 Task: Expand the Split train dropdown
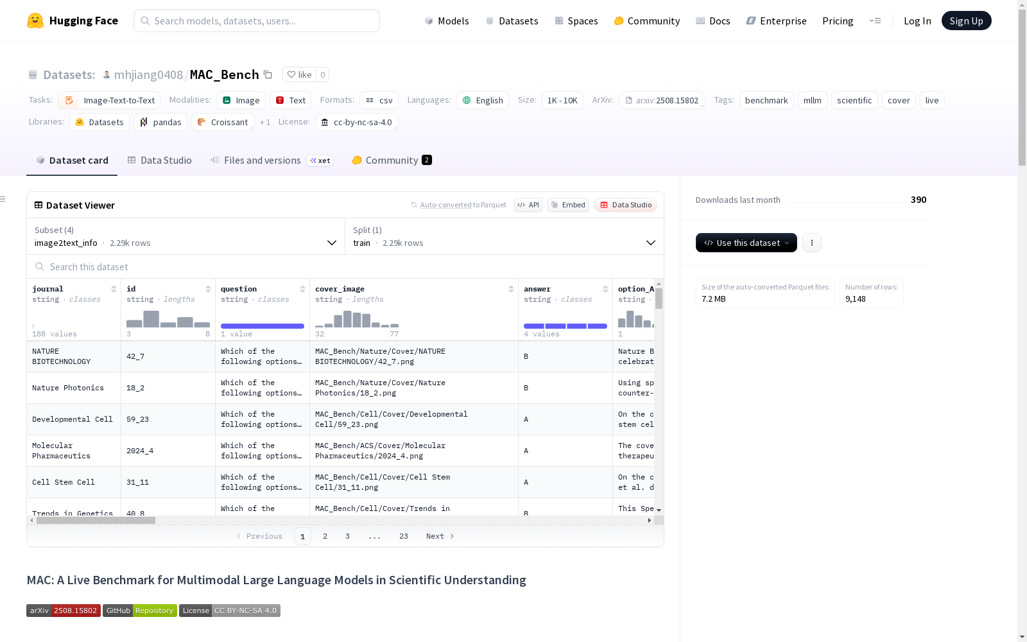tap(505, 236)
